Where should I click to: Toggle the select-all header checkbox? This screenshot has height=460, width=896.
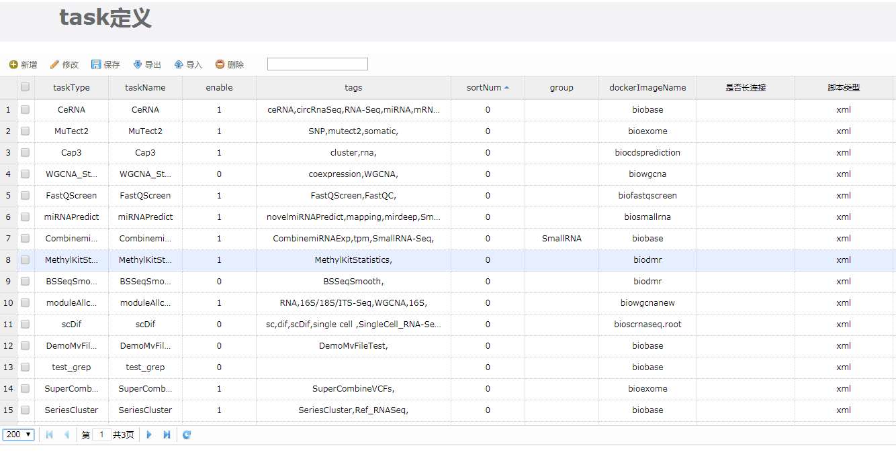pyautogui.click(x=25, y=87)
